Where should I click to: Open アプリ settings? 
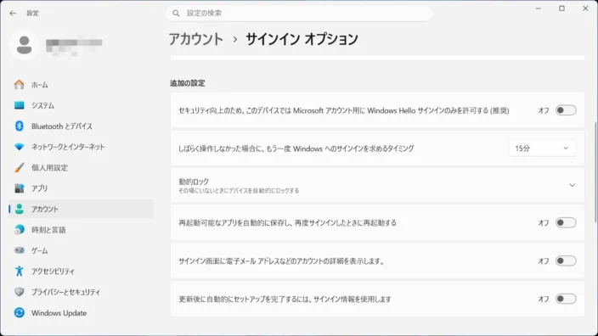[x=81, y=188]
